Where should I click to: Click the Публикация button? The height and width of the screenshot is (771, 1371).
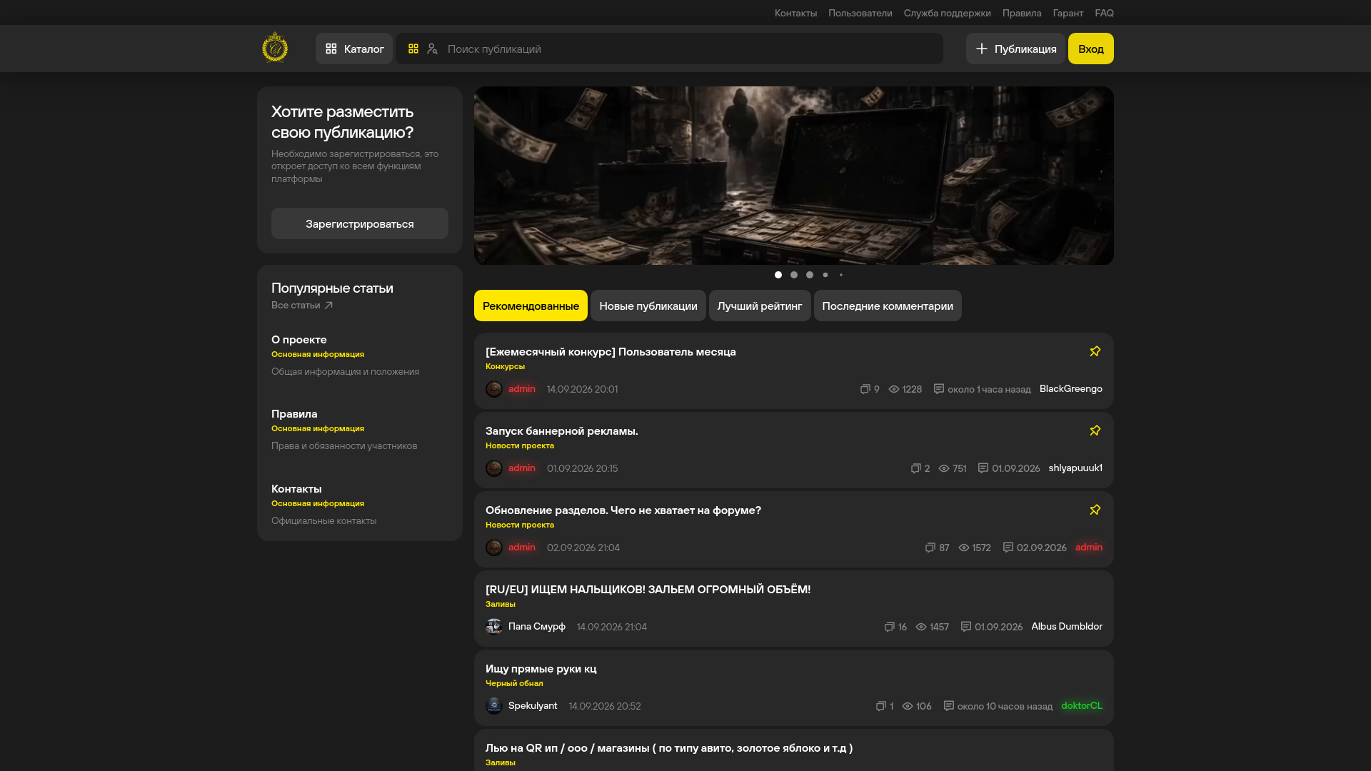pos(1015,49)
